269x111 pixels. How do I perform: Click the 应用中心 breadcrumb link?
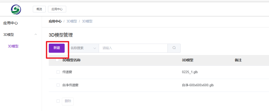pos(55,21)
